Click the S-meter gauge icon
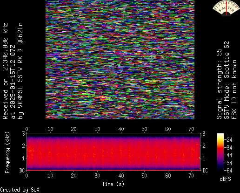Image resolution: width=240 pixels, height=193 pixels. pos(226,8)
